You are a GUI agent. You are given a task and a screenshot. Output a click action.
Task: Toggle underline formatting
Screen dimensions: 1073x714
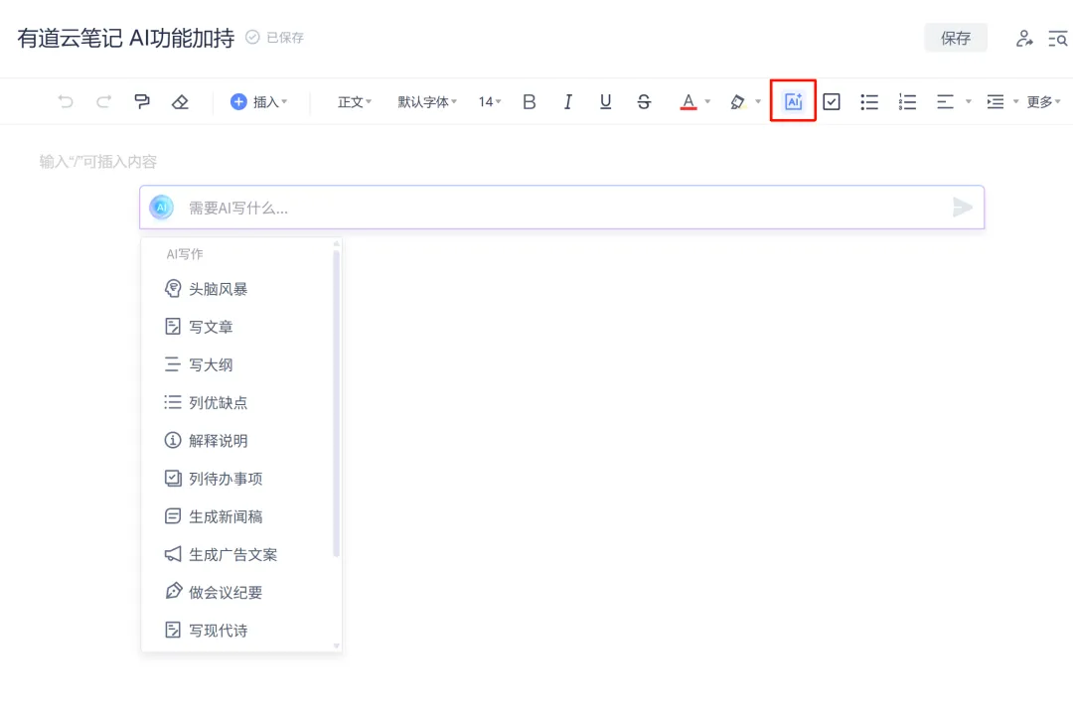[606, 102]
